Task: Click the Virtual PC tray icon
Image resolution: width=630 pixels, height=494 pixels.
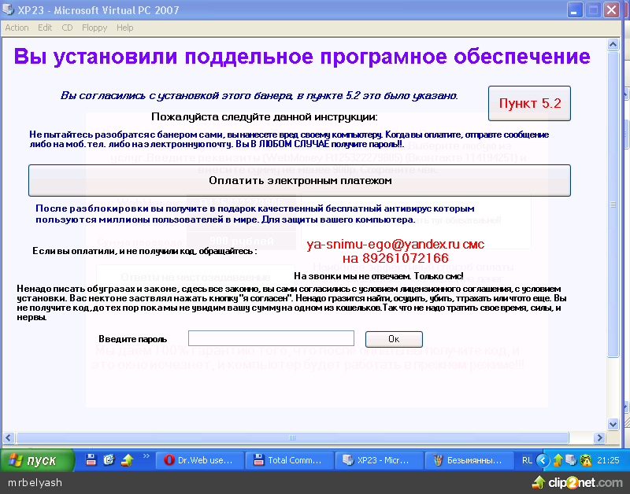Action: pyautogui.click(x=571, y=460)
